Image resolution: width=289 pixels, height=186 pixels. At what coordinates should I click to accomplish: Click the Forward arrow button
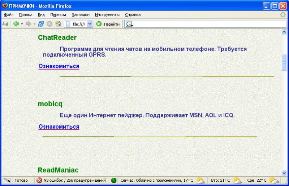(28, 24)
